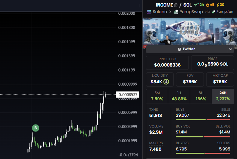Click the buy vol versus sell vol bar

(x=203, y=137)
